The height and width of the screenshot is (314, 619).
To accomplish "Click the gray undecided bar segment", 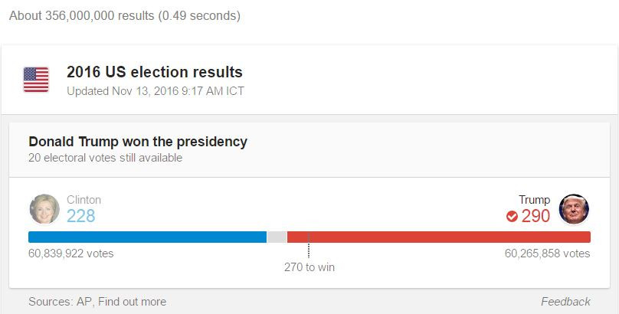I will pyautogui.click(x=277, y=237).
